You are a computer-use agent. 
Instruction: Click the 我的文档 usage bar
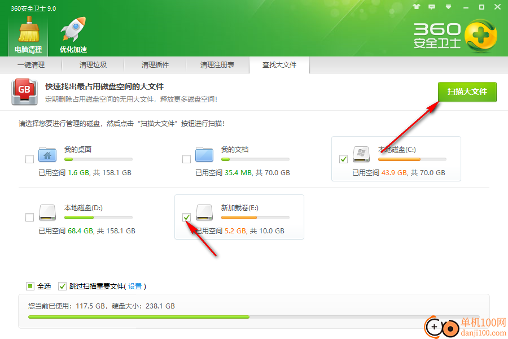coord(255,159)
